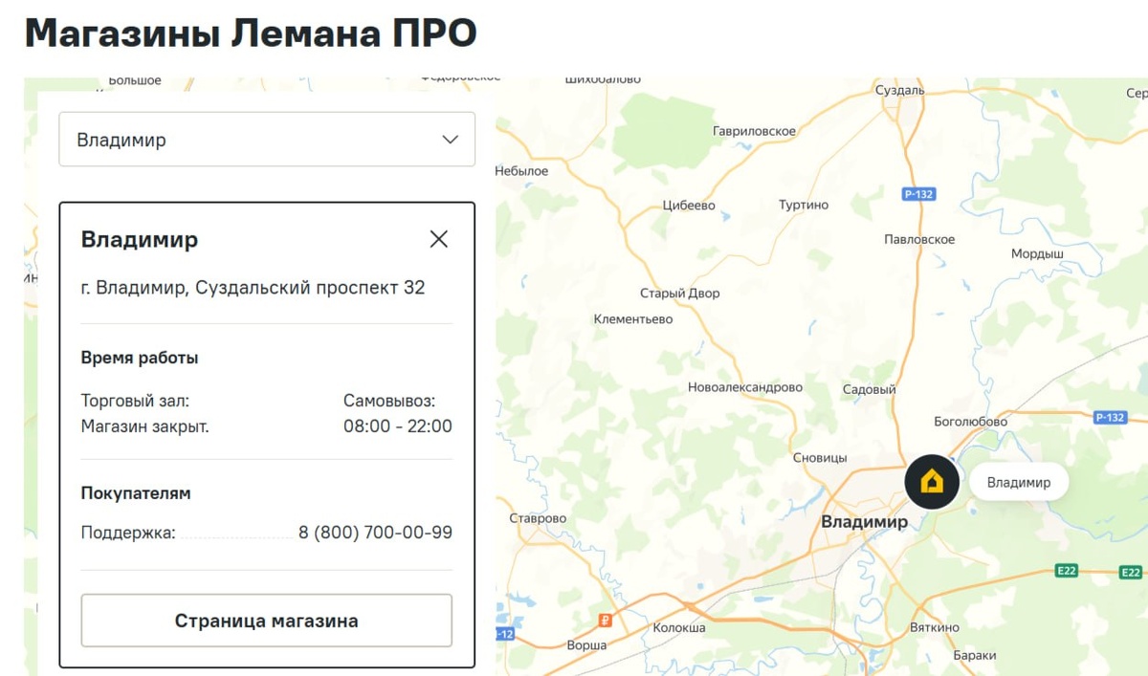Viewport: 1148px width, 676px height.
Task: Click Сновицы label on map
Action: pyautogui.click(x=820, y=458)
